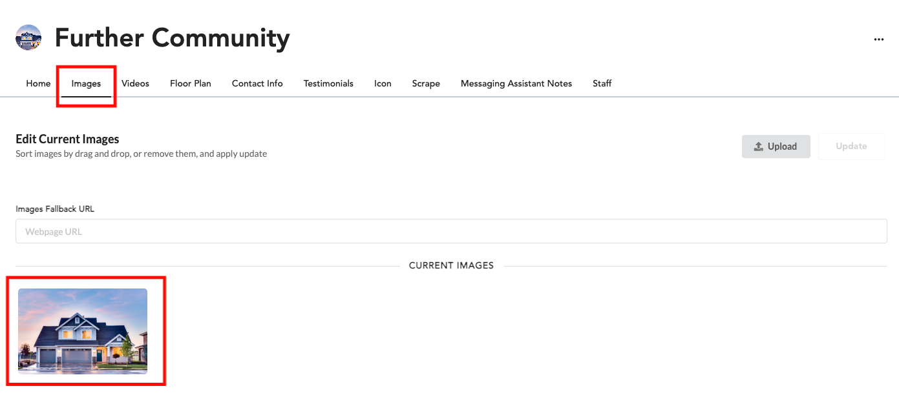
Task: Select the Scrape tab
Action: (426, 83)
